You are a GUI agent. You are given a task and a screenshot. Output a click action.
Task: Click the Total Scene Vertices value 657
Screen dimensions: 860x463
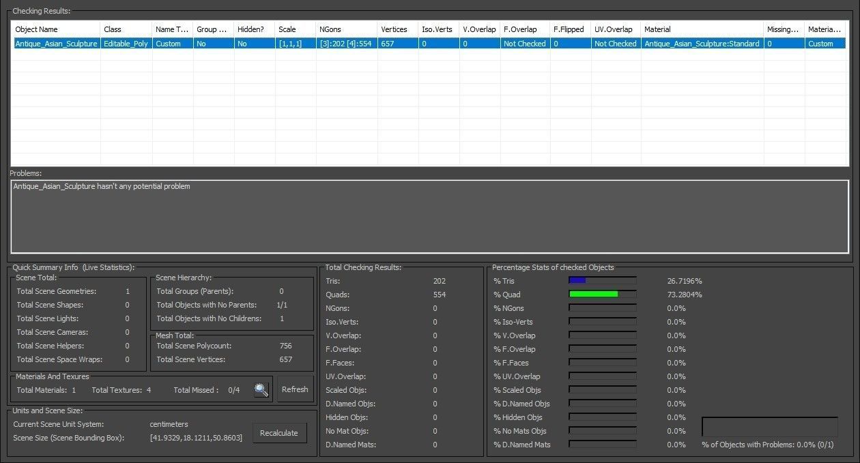[x=286, y=359]
